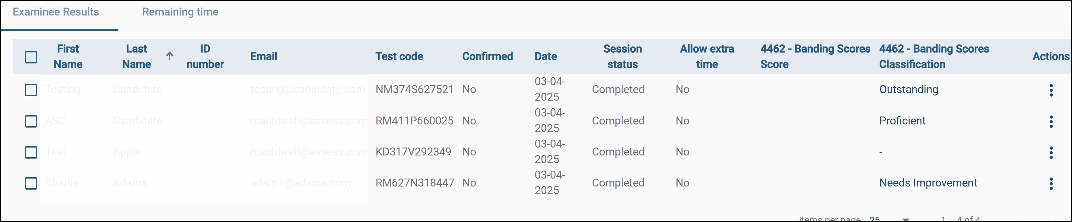Check the box for NM374S627521 row

pyautogui.click(x=31, y=90)
